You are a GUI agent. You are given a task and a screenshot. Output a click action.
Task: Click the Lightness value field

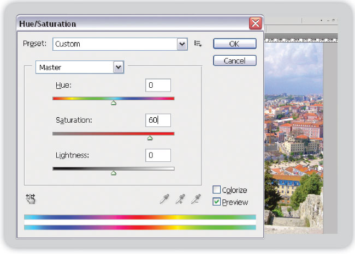point(158,155)
